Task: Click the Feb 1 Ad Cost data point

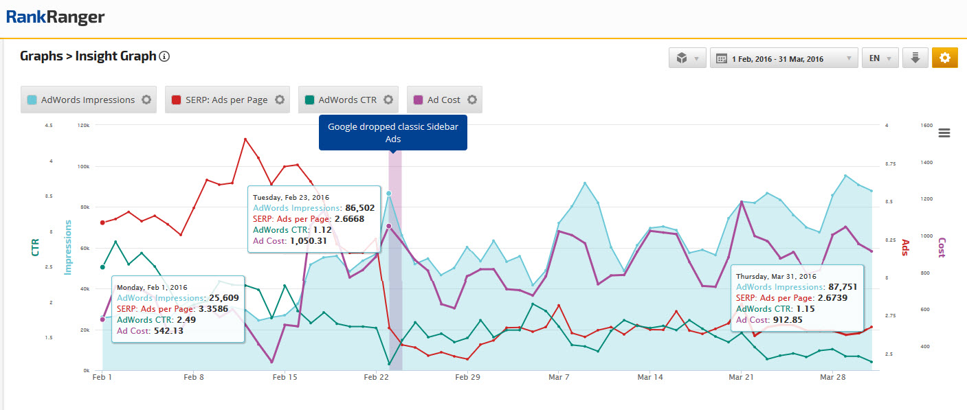Action: (102, 319)
